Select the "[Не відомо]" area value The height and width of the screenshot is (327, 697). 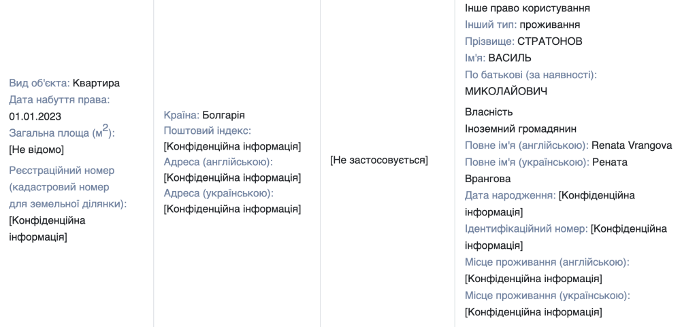tap(36, 149)
